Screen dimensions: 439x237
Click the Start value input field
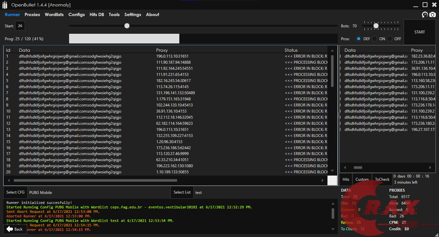click(20, 26)
